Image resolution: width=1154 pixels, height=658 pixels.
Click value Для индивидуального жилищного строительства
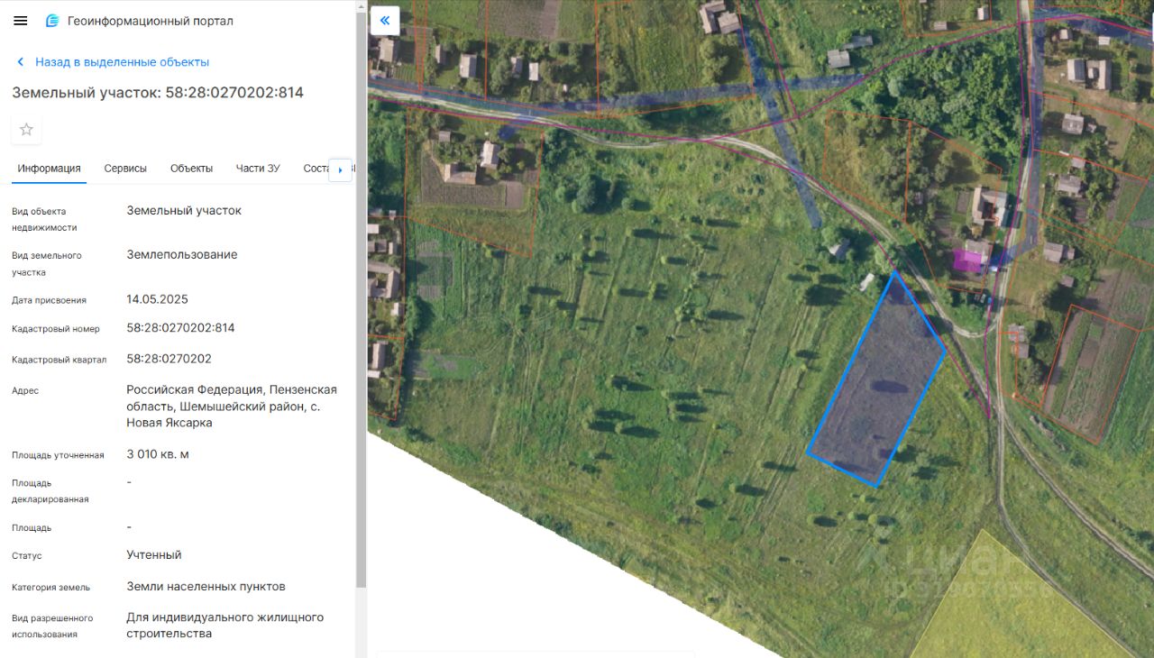pyautogui.click(x=224, y=626)
